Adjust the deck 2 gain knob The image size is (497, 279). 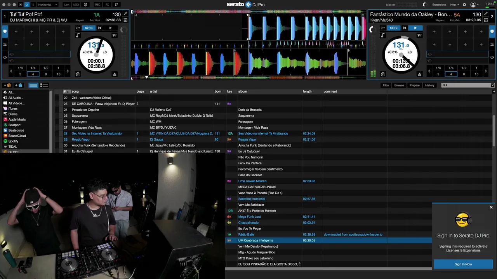point(373,30)
